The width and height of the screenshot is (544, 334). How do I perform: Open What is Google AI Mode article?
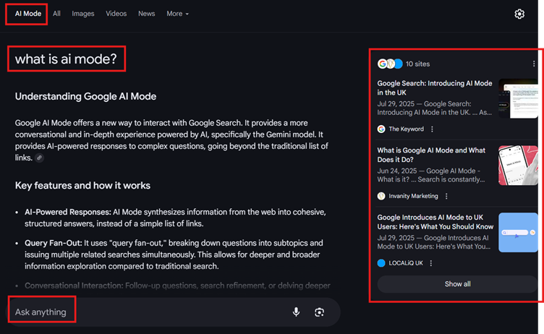point(432,155)
